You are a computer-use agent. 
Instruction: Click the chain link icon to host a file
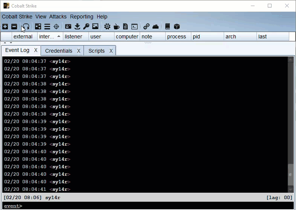point(146,27)
